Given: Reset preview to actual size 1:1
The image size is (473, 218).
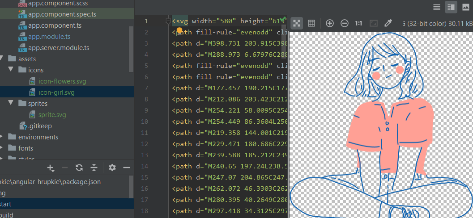Looking at the screenshot, I should tap(359, 23).
